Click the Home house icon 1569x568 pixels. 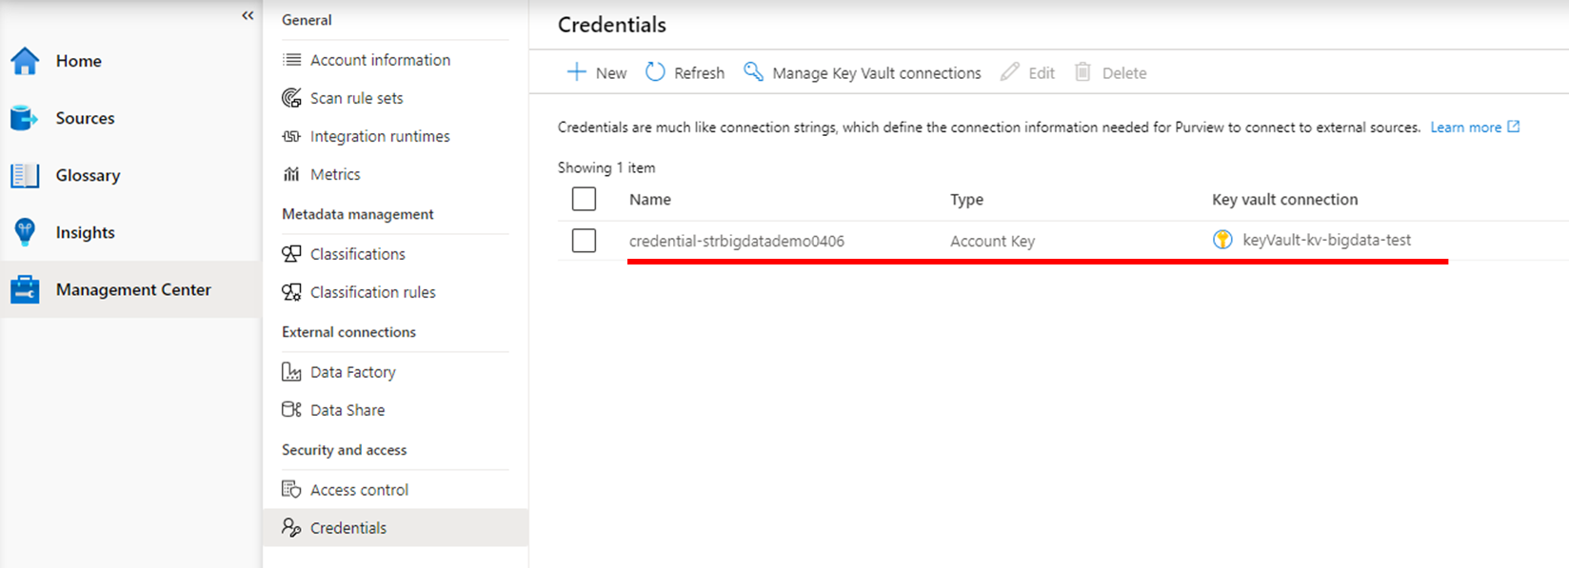[x=25, y=61]
